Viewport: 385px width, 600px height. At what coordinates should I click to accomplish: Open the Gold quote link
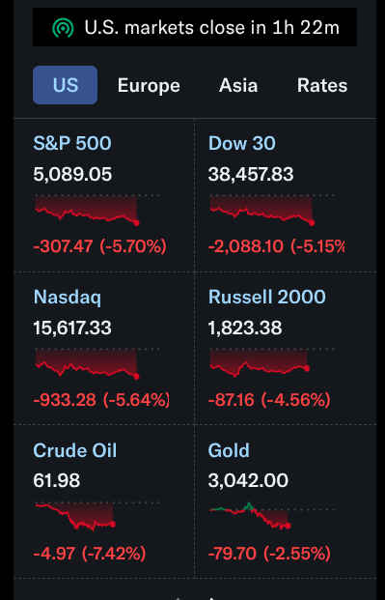(x=229, y=450)
